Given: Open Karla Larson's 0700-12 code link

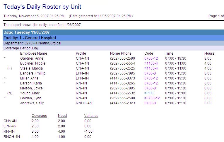Looking at the screenshot, I should pos(151,83).
